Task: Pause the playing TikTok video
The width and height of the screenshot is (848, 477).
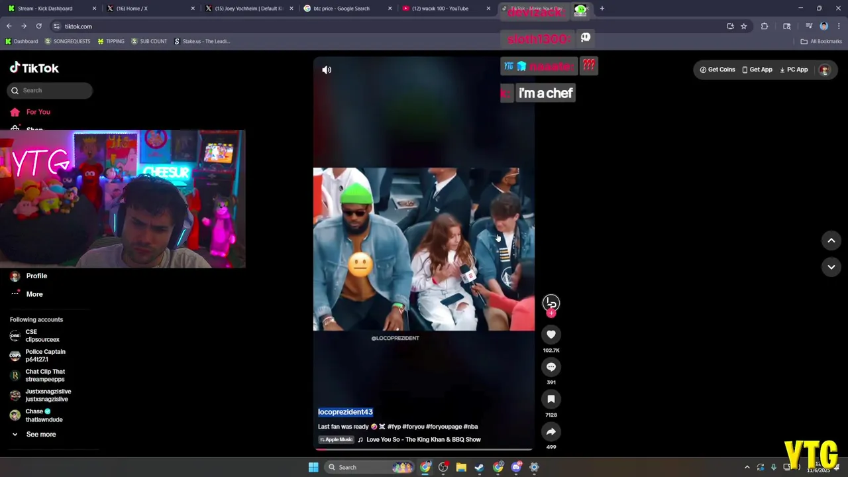Action: [x=423, y=249]
